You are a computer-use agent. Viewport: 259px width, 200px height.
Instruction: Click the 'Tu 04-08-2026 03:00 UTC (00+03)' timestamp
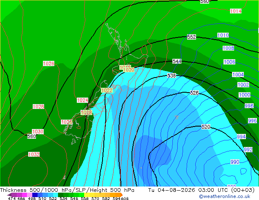point(201,190)
